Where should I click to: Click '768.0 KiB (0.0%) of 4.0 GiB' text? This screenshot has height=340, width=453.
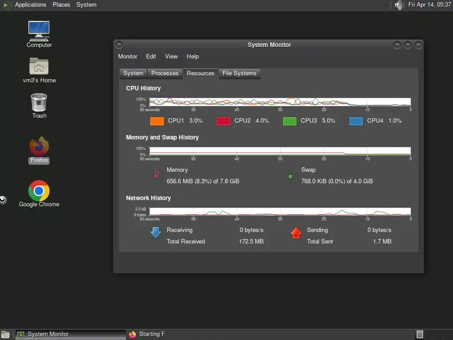click(337, 181)
